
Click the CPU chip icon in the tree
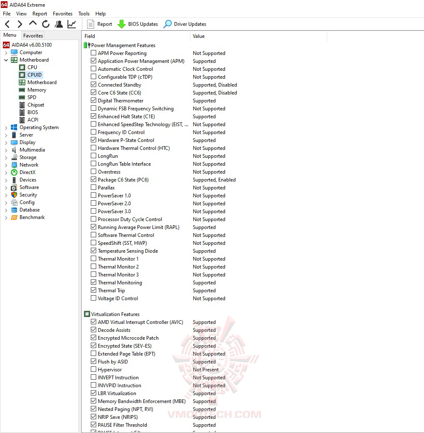pyautogui.click(x=22, y=67)
